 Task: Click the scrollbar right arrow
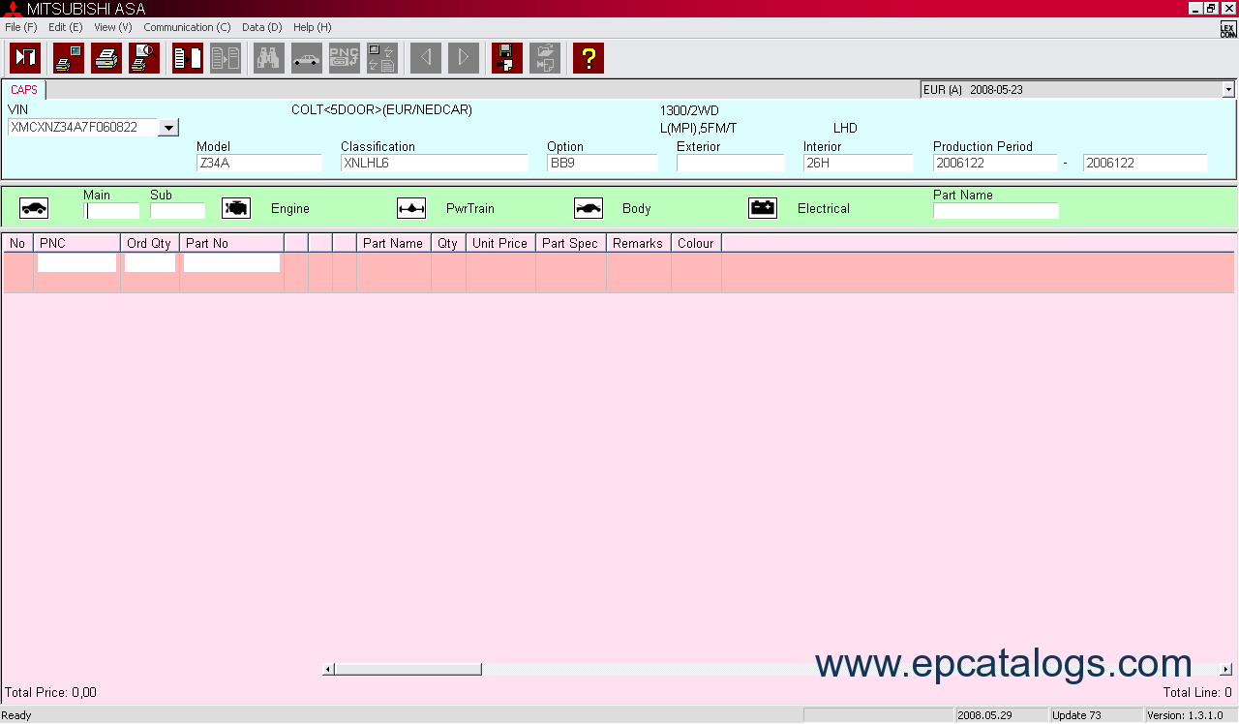(x=1225, y=669)
